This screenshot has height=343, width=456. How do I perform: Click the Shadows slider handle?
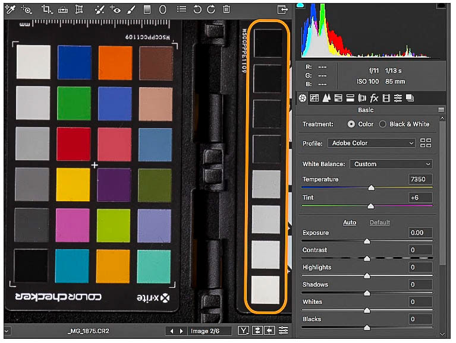pyautogui.click(x=367, y=293)
